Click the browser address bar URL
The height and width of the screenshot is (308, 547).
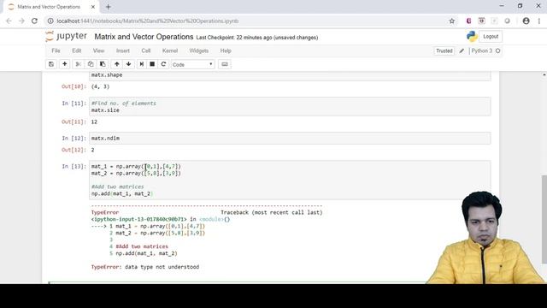pyautogui.click(x=148, y=21)
